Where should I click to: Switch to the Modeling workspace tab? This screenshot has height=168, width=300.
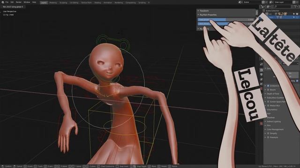click(x=53, y=3)
